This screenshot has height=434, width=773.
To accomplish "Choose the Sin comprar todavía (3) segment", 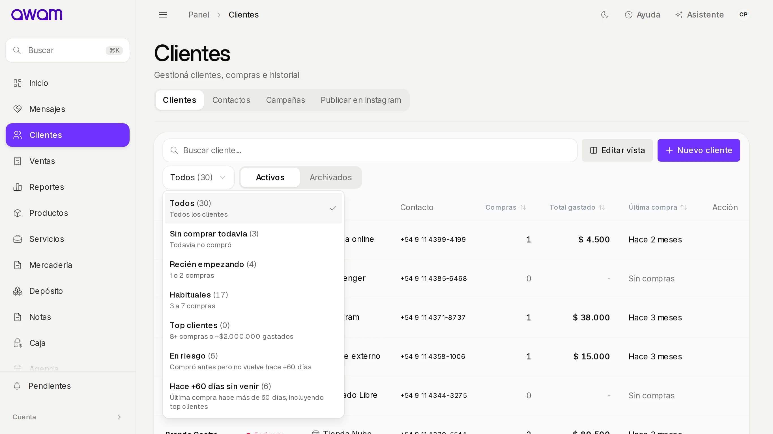I will point(253,239).
